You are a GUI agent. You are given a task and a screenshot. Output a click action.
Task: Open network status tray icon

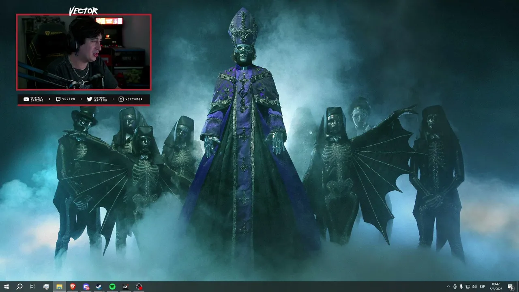pyautogui.click(x=468, y=287)
